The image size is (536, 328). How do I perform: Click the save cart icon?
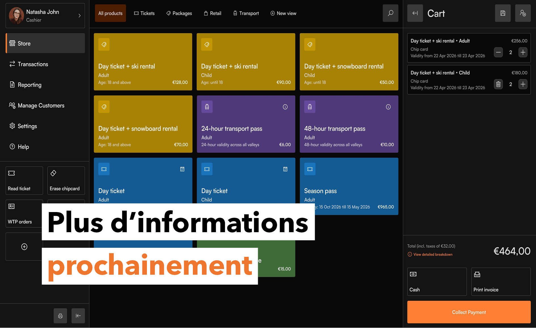503,13
